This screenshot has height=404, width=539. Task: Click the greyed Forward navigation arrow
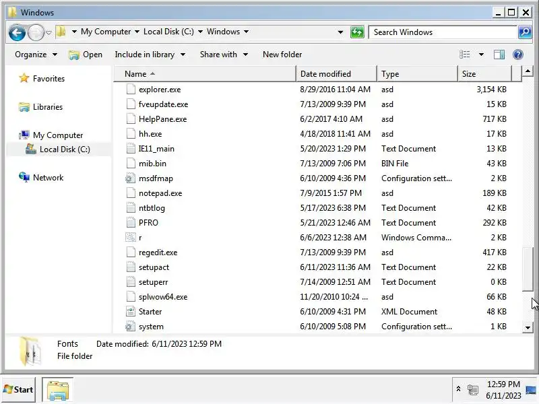[x=36, y=32]
